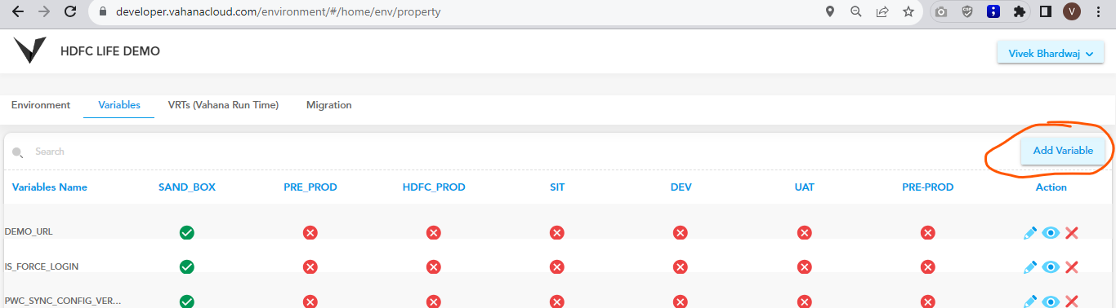Toggle IS_FORCE_LOGIN PRE_PROD red cross status
The image size is (1116, 308).
(310, 267)
